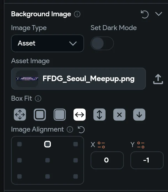Select the scale down box fit option
The image size is (168, 192).
139,115
